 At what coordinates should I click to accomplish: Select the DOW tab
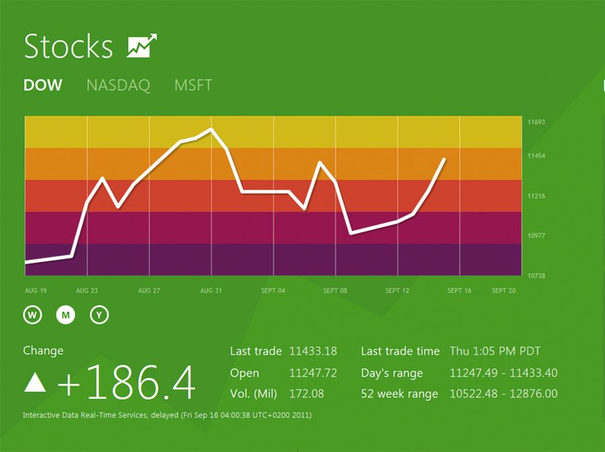43,85
